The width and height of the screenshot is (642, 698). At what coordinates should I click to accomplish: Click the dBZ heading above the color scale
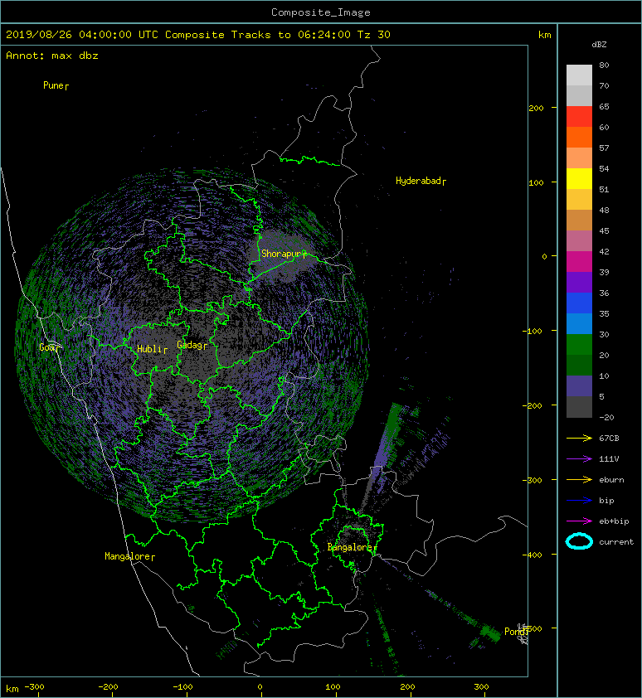(x=599, y=45)
